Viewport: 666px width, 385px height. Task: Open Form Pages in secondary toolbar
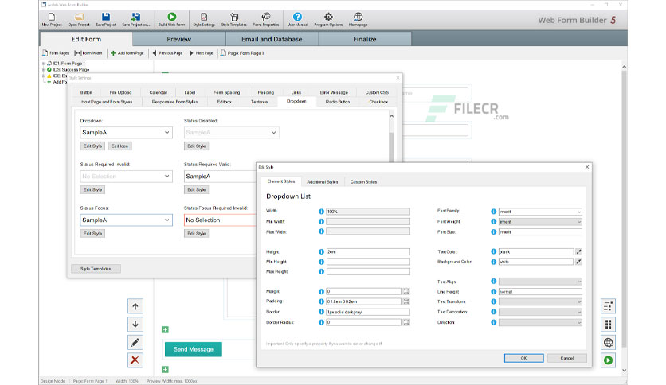(x=56, y=53)
